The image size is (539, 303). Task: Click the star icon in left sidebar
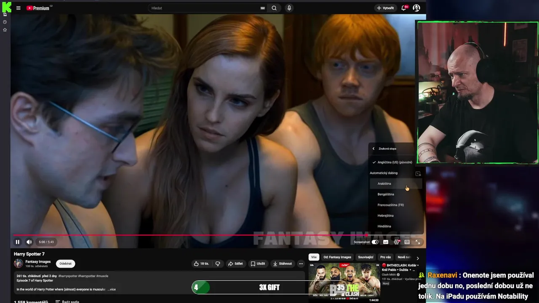click(5, 30)
